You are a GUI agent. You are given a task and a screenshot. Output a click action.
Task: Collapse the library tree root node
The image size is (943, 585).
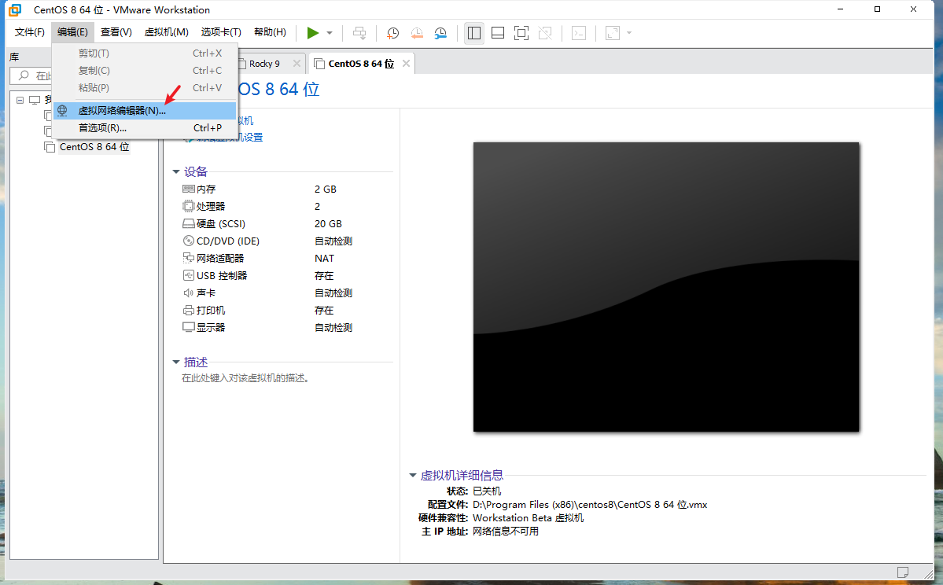coord(20,100)
